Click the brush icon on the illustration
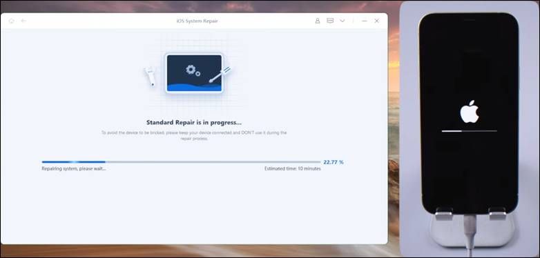The image size is (540, 258). pyautogui.click(x=220, y=75)
